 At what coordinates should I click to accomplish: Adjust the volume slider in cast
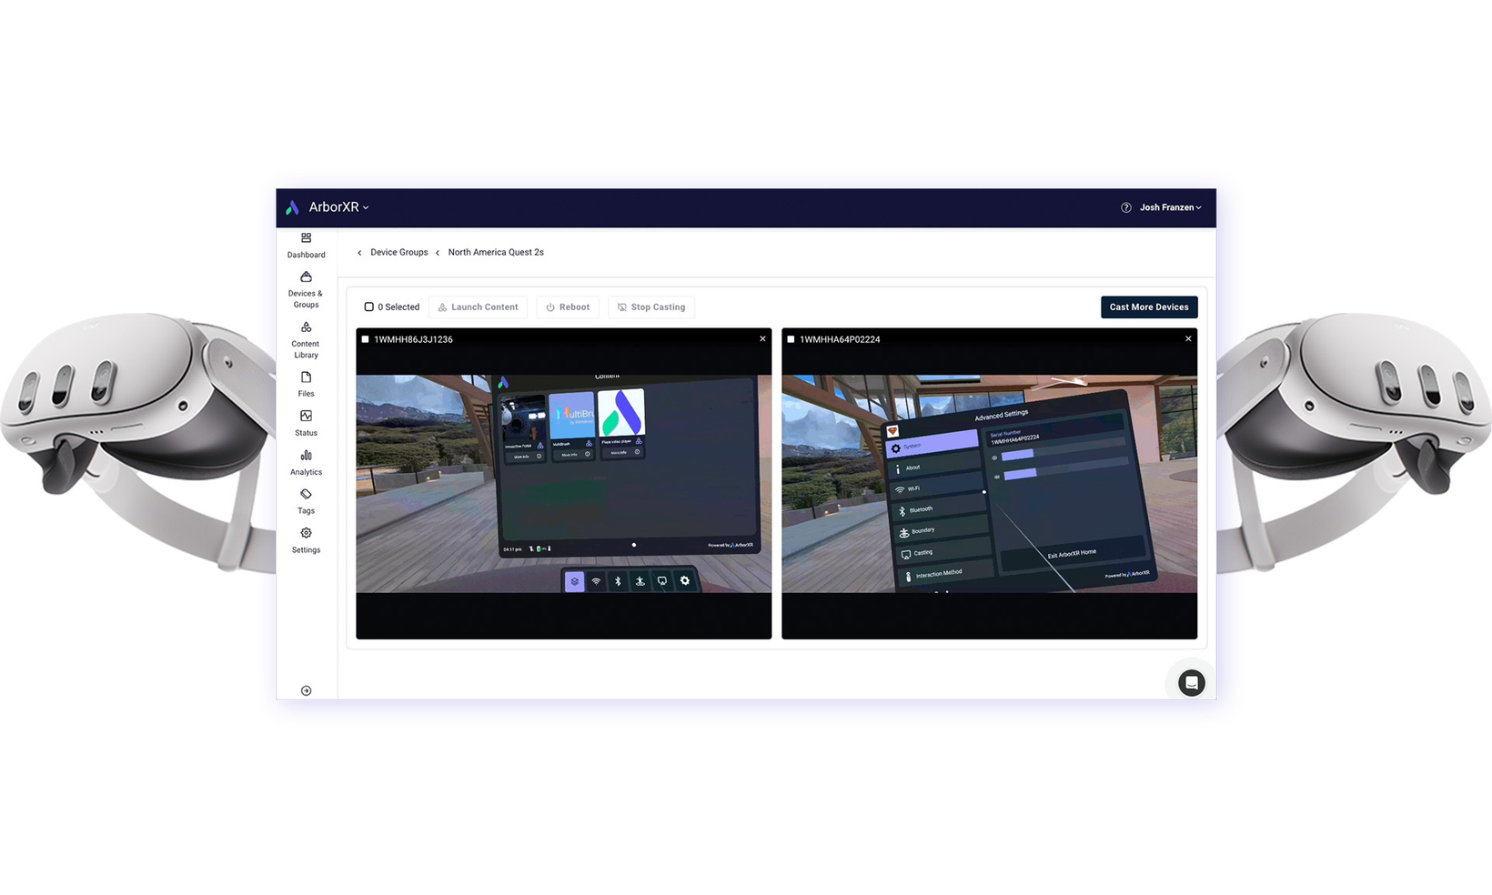1064,469
